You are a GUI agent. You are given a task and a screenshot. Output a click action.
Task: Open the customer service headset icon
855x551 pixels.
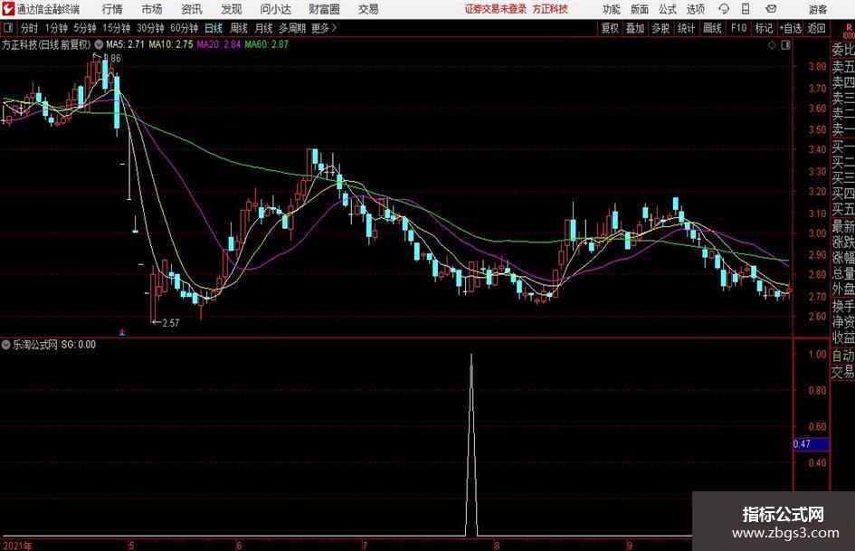tap(724, 9)
